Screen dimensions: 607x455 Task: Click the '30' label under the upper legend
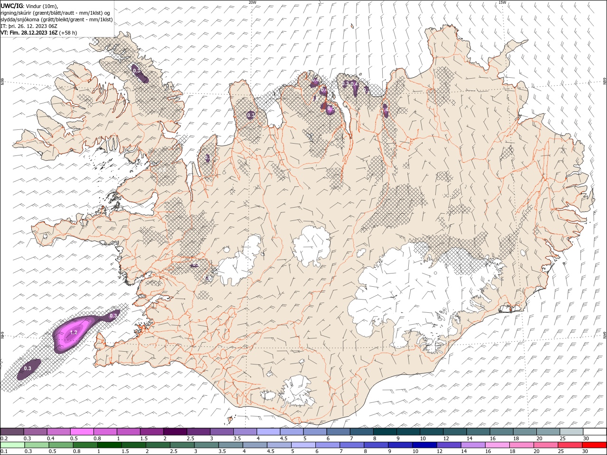(586, 438)
